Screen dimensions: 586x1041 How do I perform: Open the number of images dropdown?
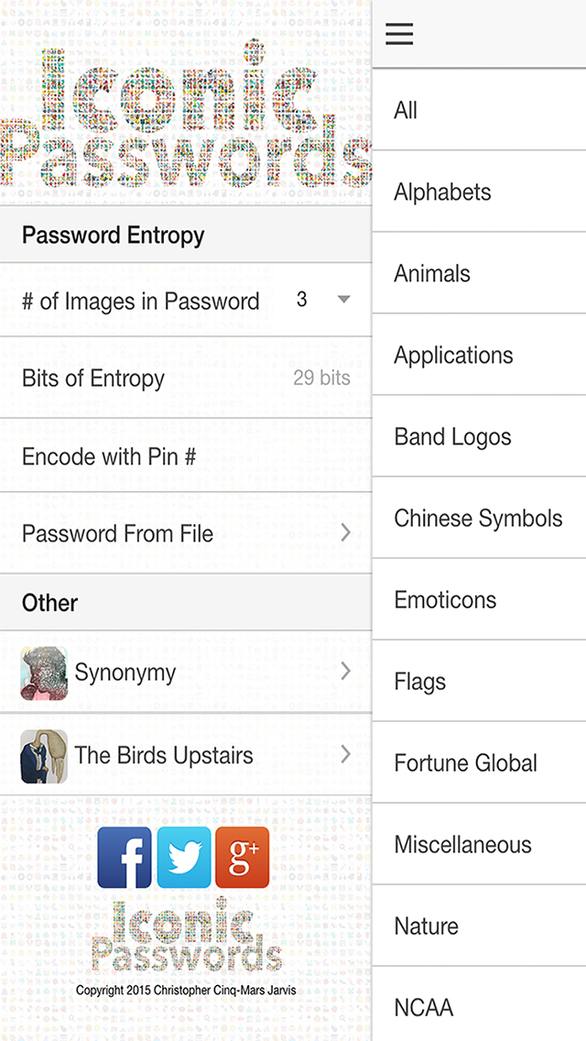click(320, 300)
